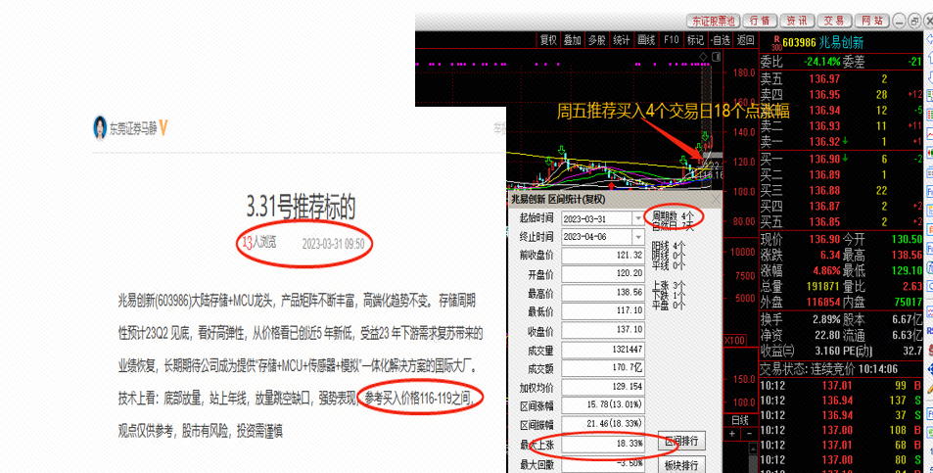Go back with 返回
Image resolution: width=933 pixels, height=473 pixels.
[746, 40]
